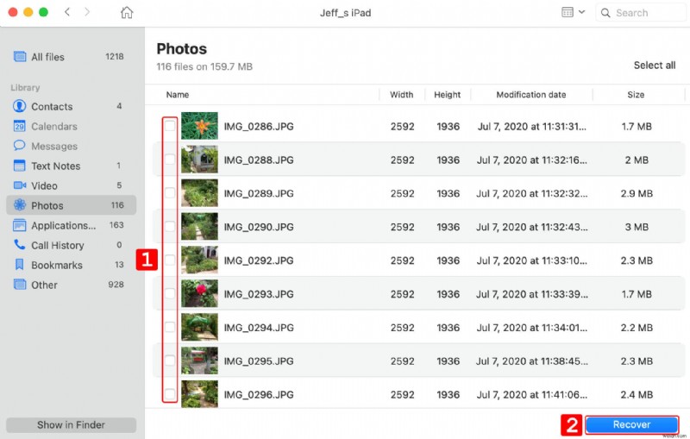Click the Contacts icon in the sidebar
690x439 pixels.
(19, 106)
